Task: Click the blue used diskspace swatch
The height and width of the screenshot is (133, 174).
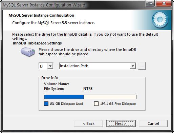Action: point(46,103)
